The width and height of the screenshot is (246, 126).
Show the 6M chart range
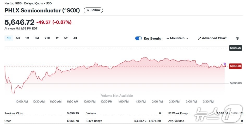37,38
